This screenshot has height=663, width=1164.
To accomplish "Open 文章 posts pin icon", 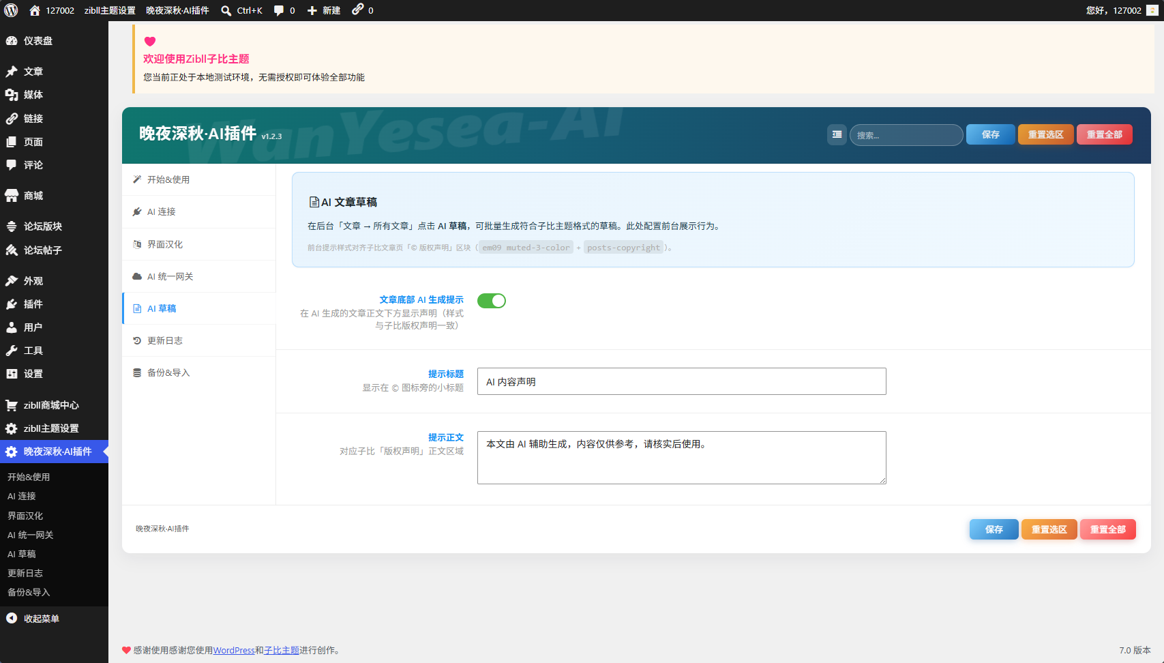I will [12, 72].
